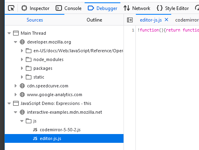The image size is (199, 150).
Task: Expand the en-US/docs folder
Action: [22, 51]
